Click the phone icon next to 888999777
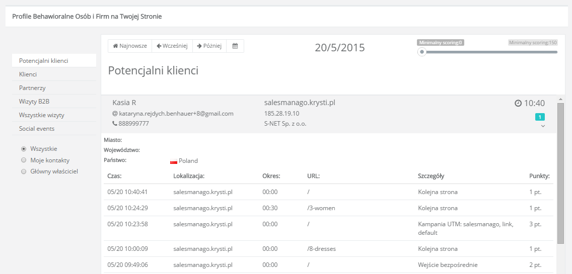This screenshot has width=572, height=274. point(115,124)
